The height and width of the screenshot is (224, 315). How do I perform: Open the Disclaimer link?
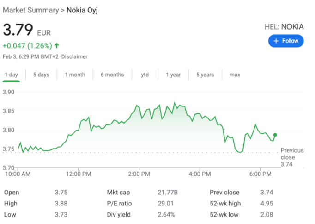[74, 56]
